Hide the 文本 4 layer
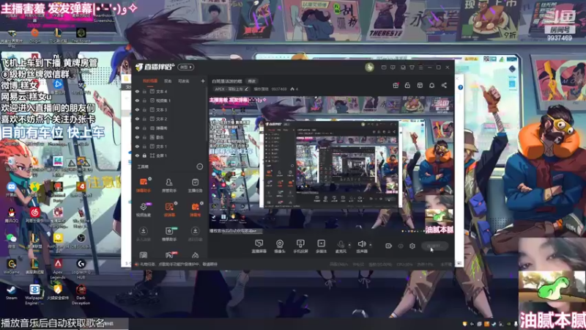 (137, 91)
